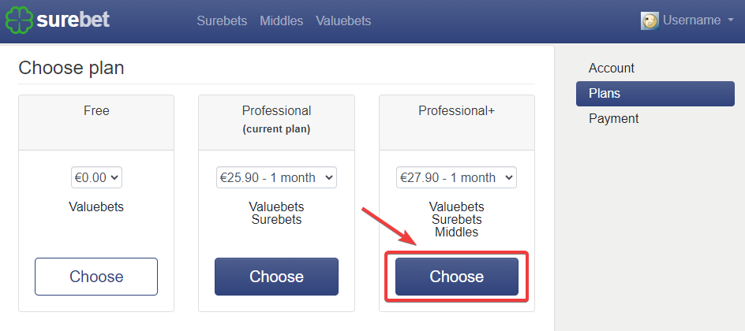Click the user avatar icon
The height and width of the screenshot is (331, 745).
point(650,20)
